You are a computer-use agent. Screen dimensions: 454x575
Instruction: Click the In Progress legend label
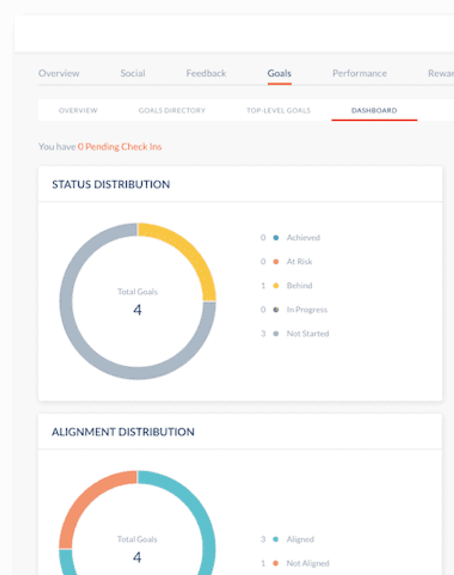[307, 310]
